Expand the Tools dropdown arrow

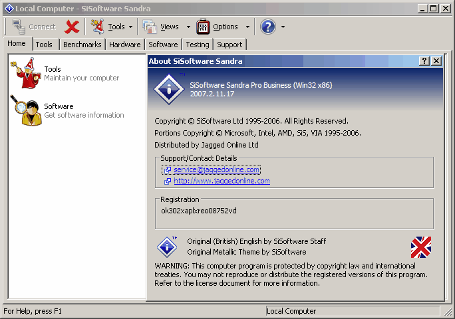(130, 27)
